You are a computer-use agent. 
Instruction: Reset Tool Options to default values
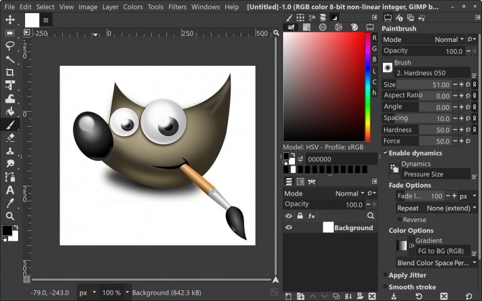[469, 297]
